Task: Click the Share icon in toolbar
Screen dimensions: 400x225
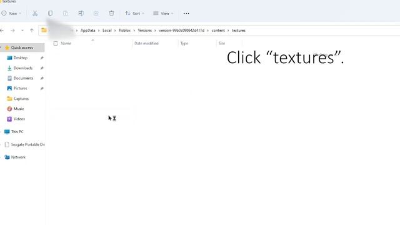Action: tap(96, 13)
